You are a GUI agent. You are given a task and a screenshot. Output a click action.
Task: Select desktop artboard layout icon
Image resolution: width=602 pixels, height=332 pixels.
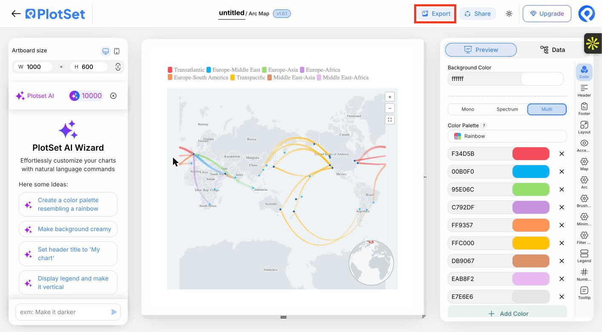(x=105, y=51)
